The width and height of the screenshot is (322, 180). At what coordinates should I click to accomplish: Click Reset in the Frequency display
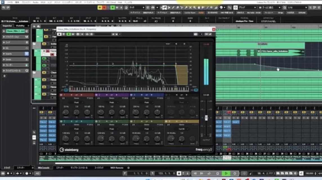pyautogui.click(x=168, y=44)
